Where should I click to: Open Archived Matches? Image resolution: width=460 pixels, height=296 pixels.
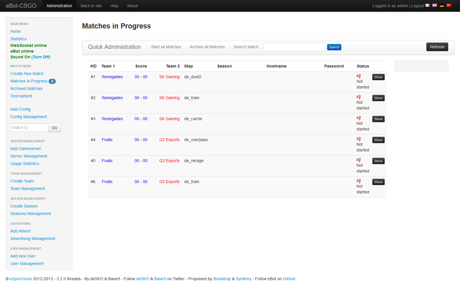[x=26, y=89]
